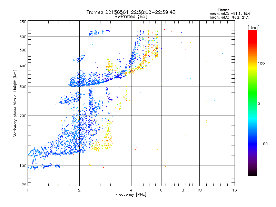Viewport: 276px width, 207px height.
Task: Click the plot title 'Tromsø 20150501 22:58:00-22:59:43'
Action: (x=131, y=12)
